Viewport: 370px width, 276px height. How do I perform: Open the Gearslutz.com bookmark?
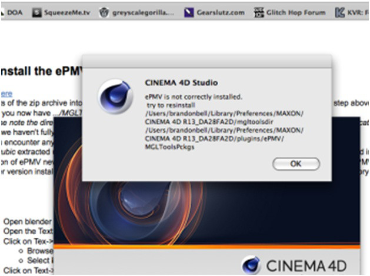[214, 12]
